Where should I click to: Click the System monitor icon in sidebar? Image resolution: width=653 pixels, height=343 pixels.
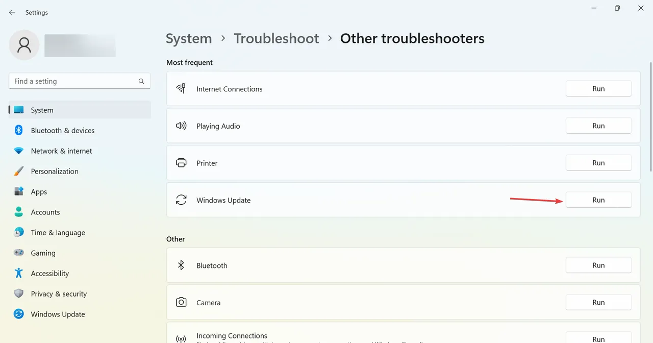pos(19,110)
